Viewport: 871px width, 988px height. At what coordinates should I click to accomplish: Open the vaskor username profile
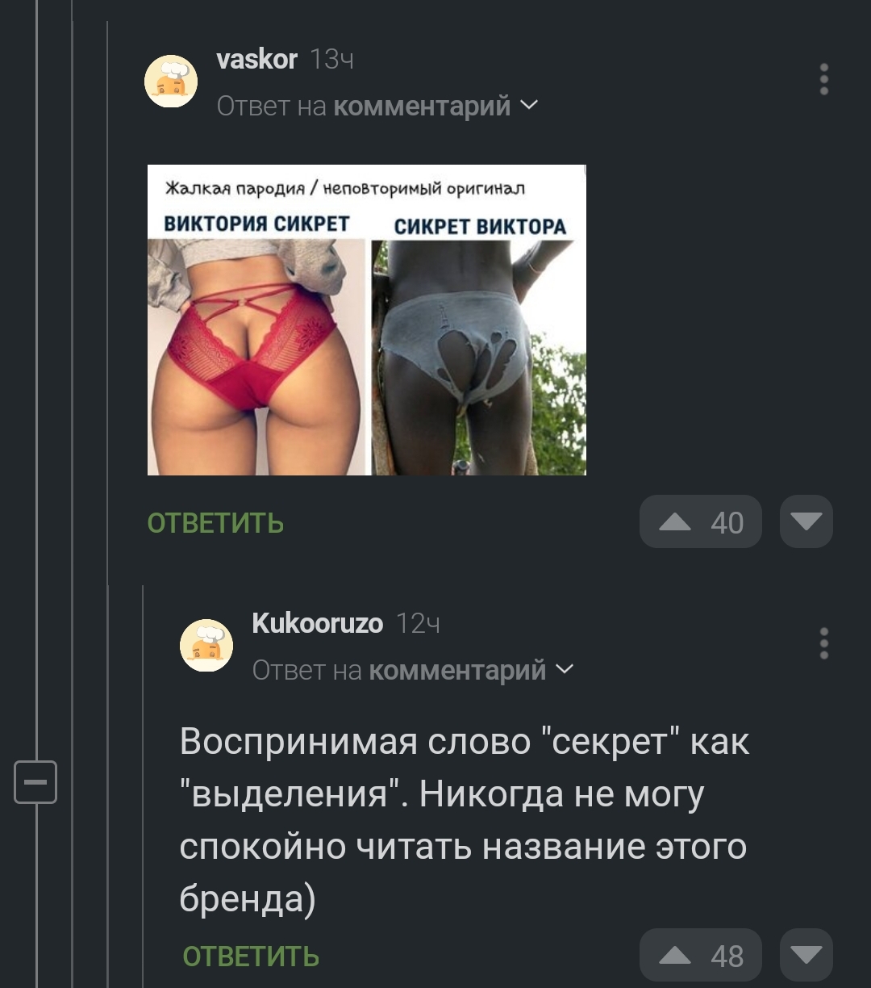(x=257, y=59)
